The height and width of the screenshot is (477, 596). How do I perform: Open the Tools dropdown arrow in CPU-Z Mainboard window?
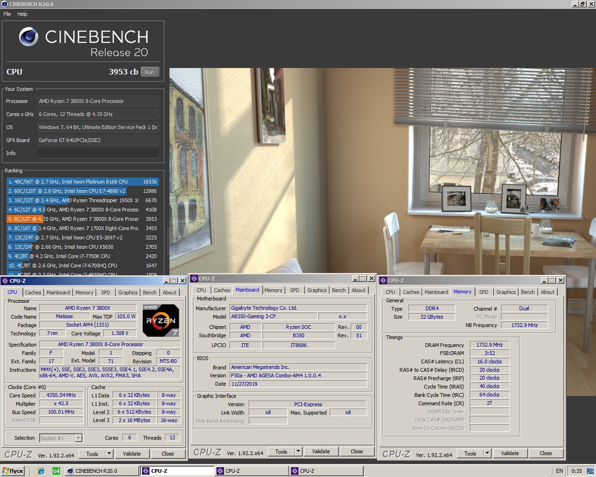pyautogui.click(x=298, y=451)
